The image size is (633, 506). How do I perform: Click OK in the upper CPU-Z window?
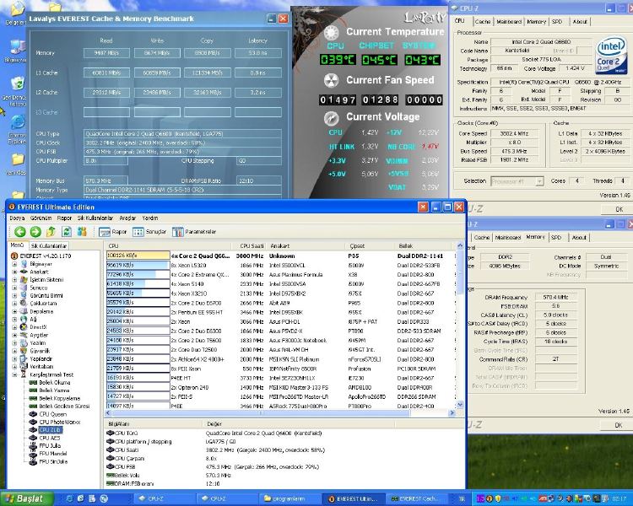(619, 209)
